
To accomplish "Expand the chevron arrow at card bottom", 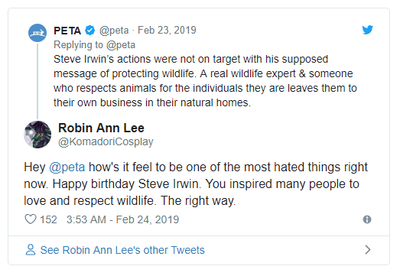I will 368,250.
